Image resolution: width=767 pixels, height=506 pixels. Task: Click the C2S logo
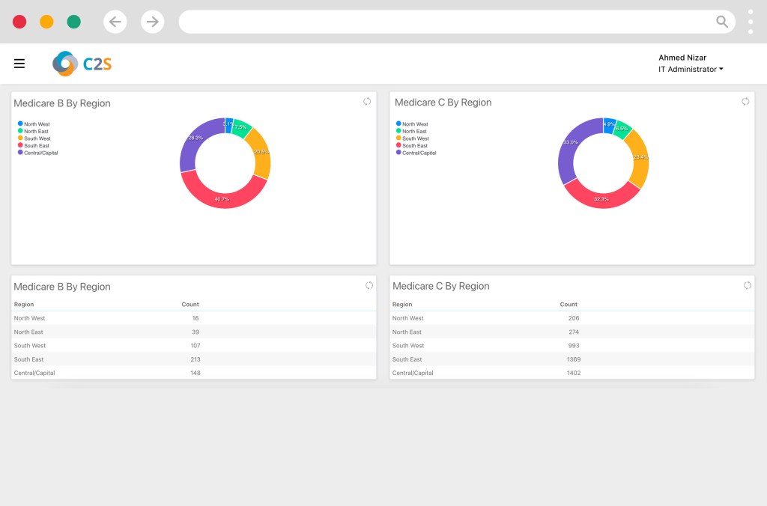pyautogui.click(x=82, y=64)
